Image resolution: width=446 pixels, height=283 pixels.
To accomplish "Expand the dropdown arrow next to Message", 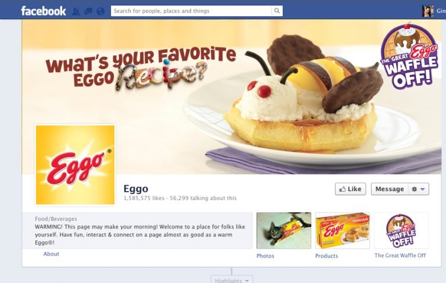I will pyautogui.click(x=423, y=189).
